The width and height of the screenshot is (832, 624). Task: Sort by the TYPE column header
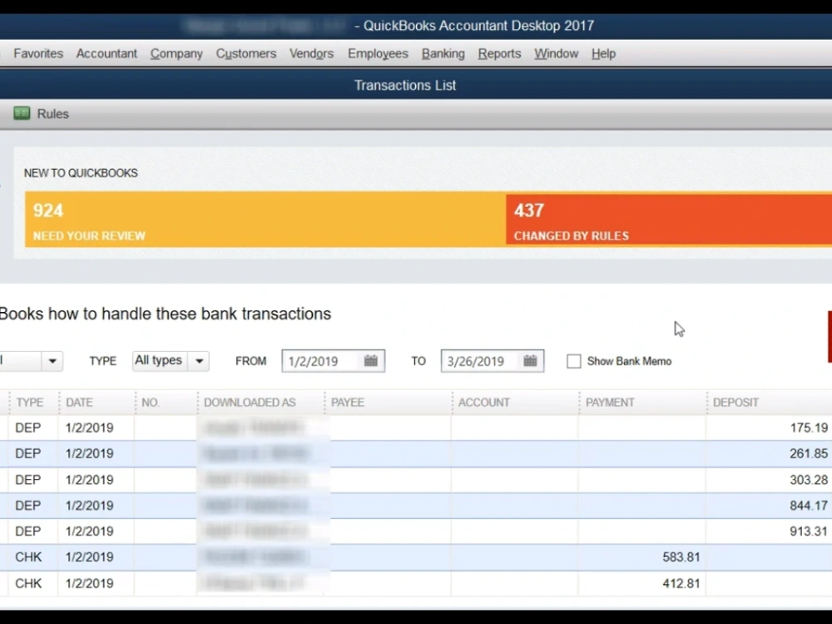pos(30,403)
